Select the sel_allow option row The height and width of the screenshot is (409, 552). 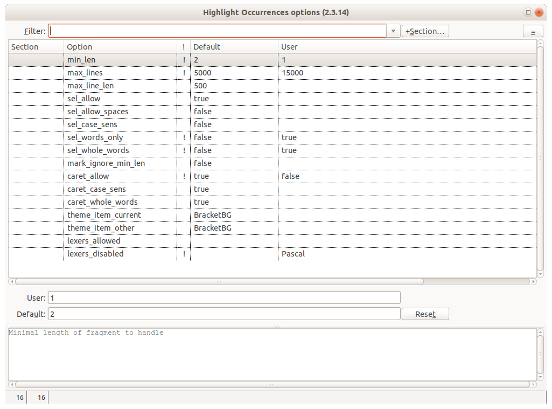[x=272, y=99]
